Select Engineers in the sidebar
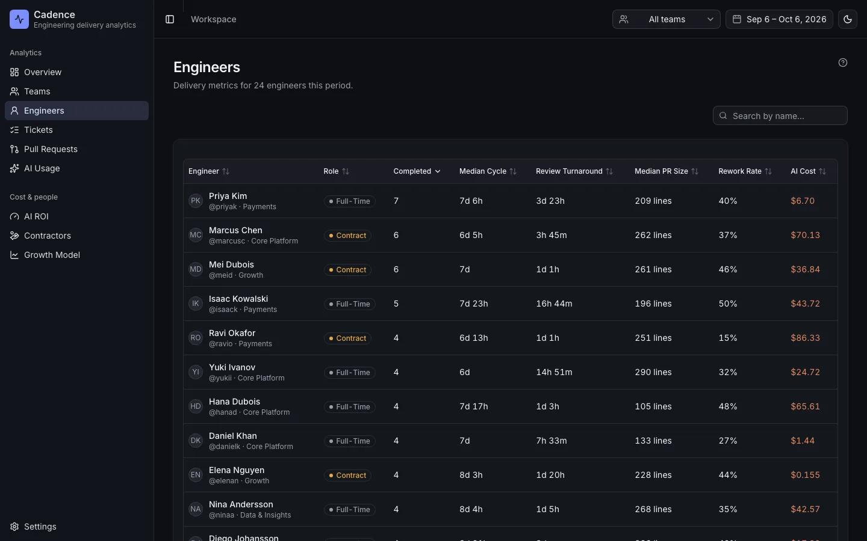This screenshot has width=867, height=541. point(76,111)
